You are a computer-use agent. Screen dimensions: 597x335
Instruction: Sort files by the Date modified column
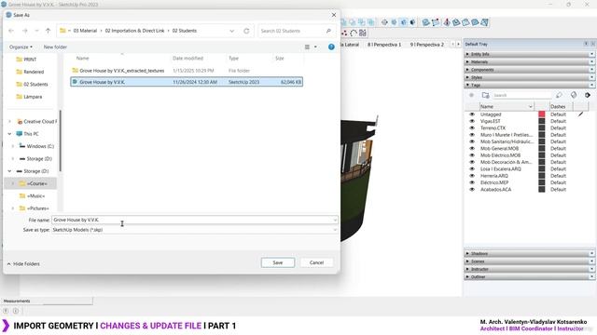[x=187, y=58]
